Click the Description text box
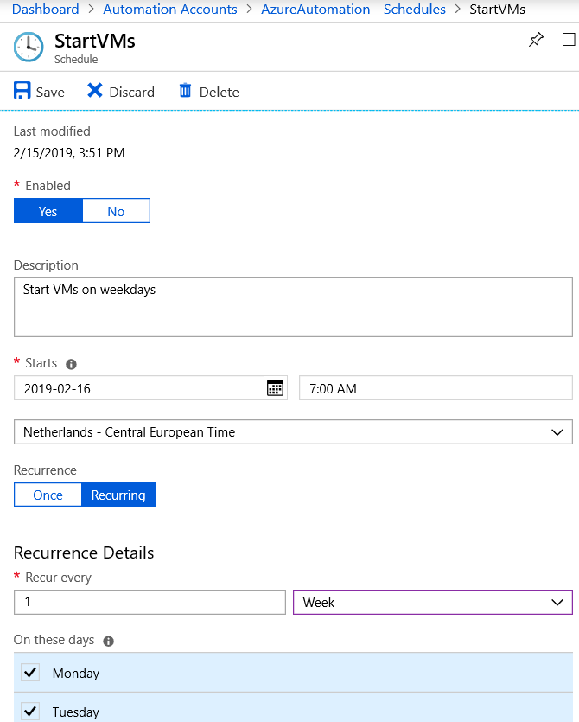The image size is (579, 722). click(293, 307)
